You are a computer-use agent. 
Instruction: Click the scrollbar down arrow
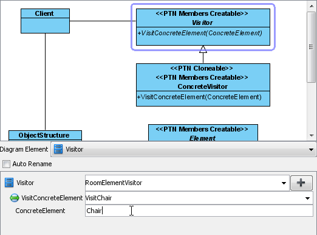[312, 135]
